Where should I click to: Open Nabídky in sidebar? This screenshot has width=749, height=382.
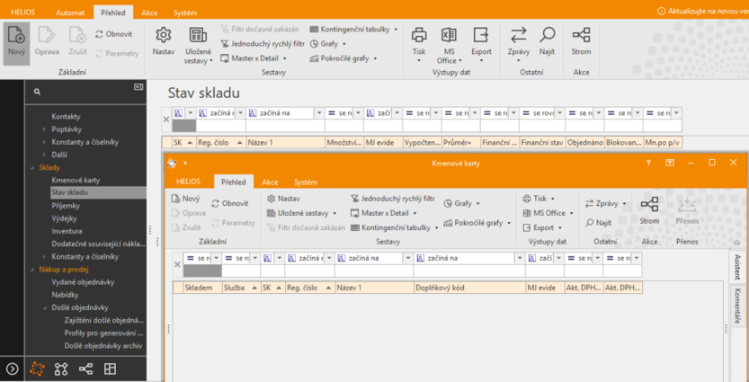(x=63, y=295)
